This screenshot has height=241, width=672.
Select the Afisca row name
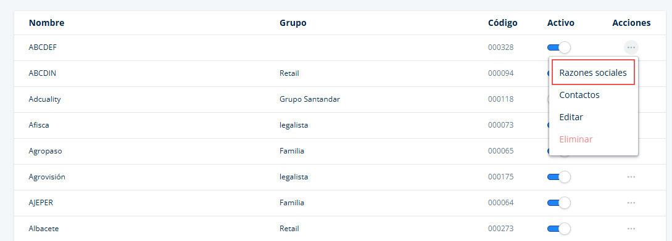pos(39,125)
